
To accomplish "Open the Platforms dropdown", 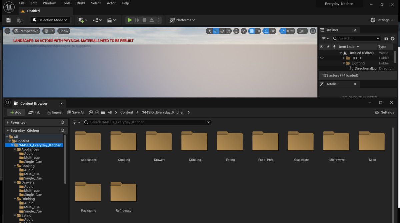I will [182, 20].
